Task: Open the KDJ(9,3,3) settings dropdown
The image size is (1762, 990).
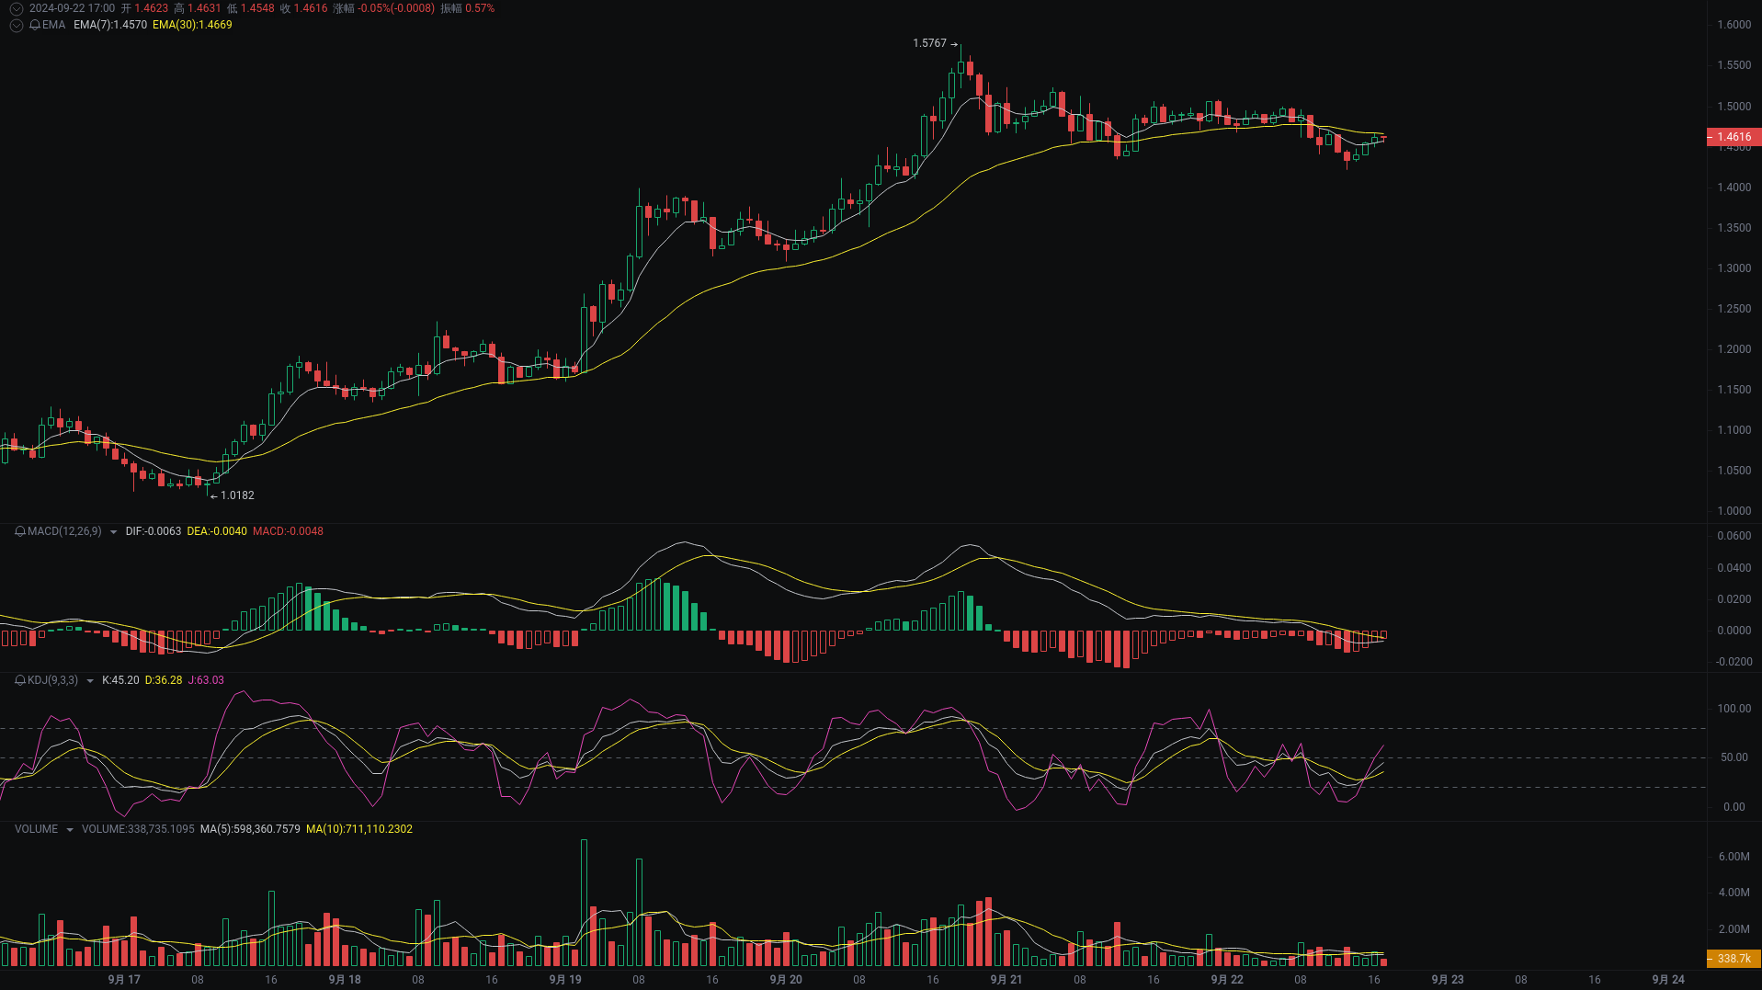Action: tap(89, 681)
